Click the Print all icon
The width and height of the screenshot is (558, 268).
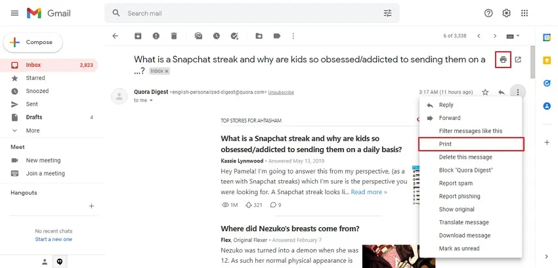[503, 60]
